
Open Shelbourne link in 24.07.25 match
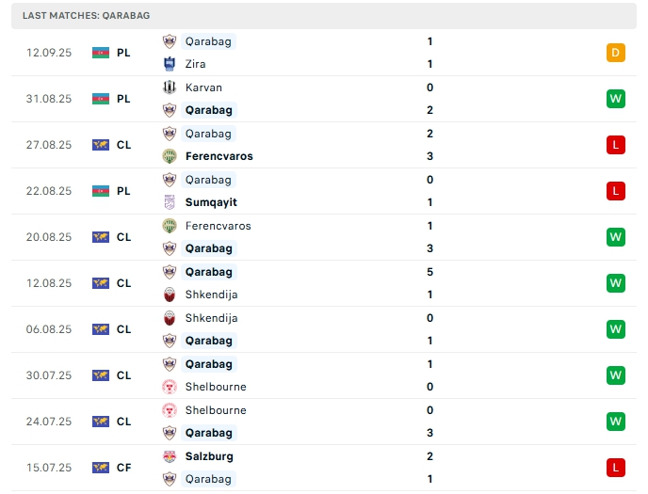point(216,410)
